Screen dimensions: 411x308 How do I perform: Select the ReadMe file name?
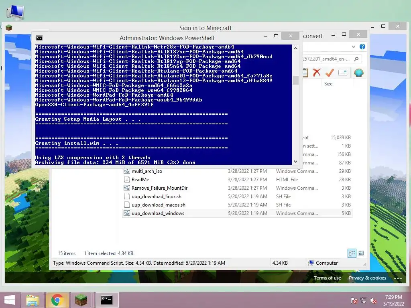140,179
